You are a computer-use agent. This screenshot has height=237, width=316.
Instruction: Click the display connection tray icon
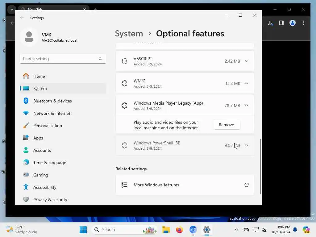(256, 230)
